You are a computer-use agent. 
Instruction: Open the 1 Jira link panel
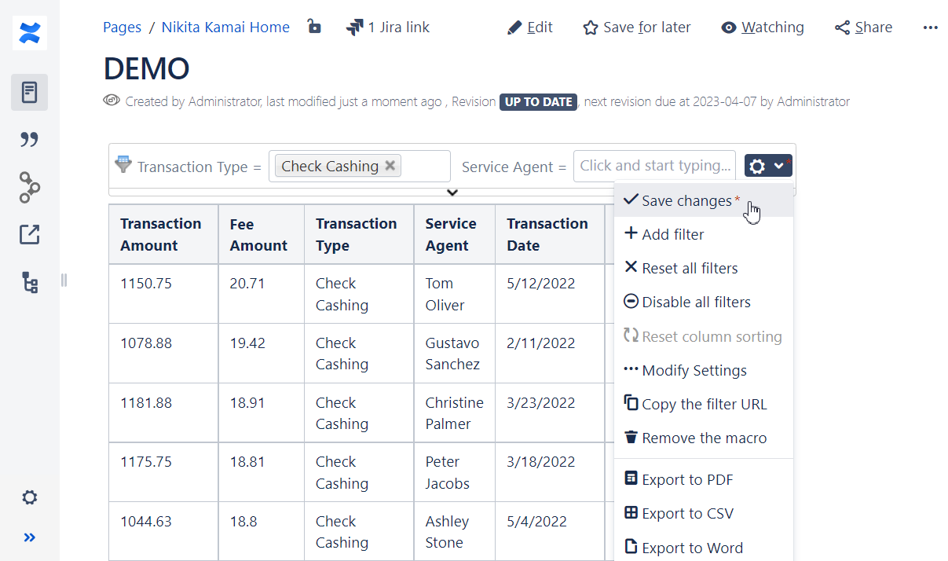[x=388, y=27]
